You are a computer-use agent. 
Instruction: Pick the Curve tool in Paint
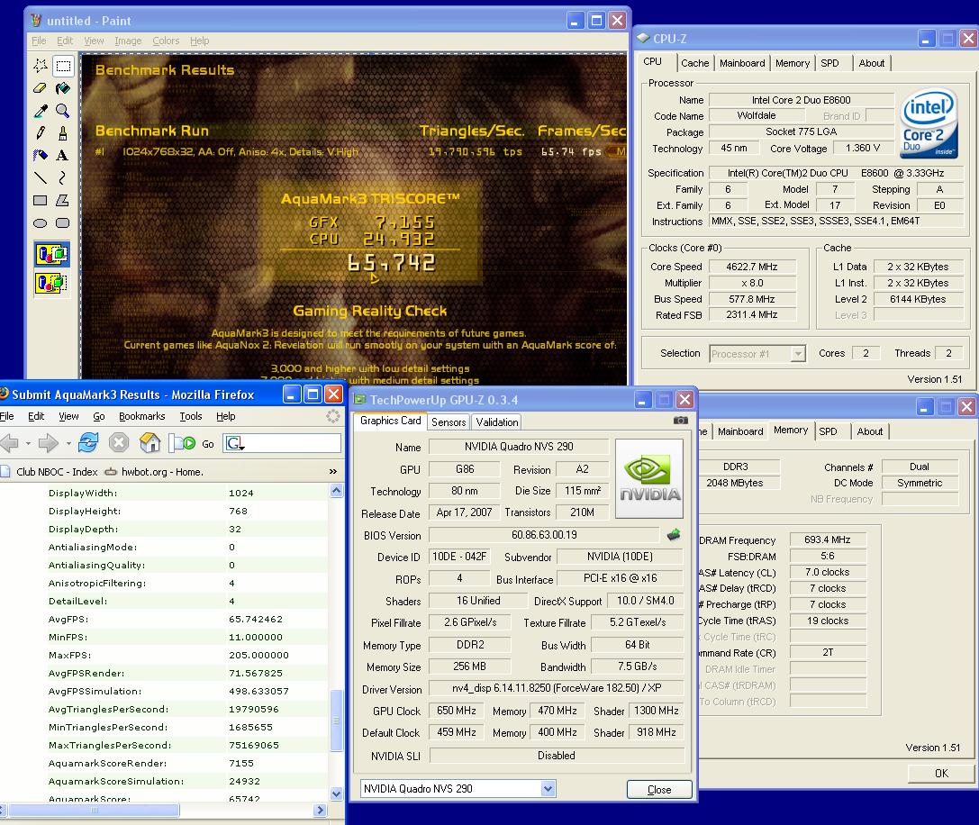tap(63, 178)
